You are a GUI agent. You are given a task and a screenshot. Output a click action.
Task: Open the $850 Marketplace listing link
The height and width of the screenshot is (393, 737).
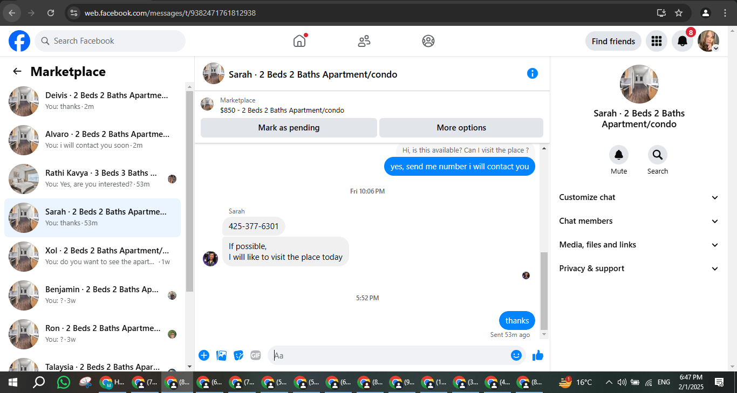point(282,110)
